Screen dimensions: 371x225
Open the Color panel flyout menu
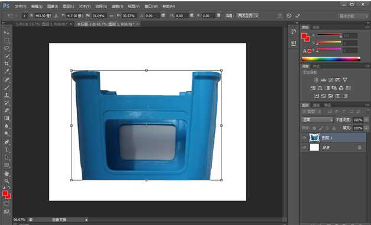point(367,27)
